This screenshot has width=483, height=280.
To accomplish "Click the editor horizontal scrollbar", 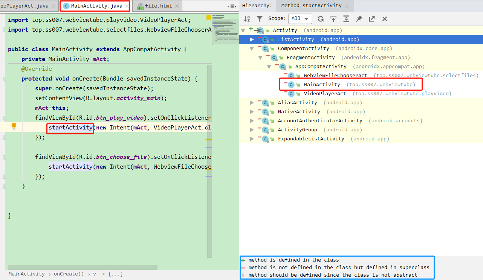I will pos(83,268).
